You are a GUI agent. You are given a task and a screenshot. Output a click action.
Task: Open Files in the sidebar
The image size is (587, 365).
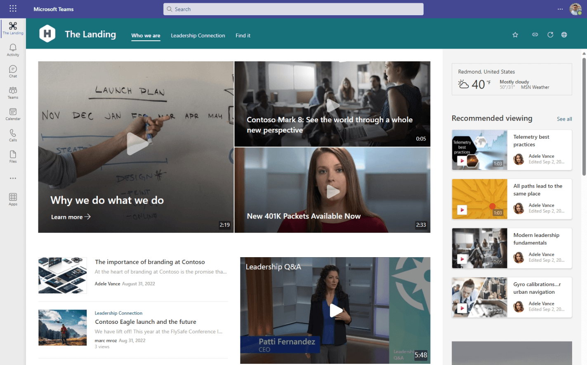[x=13, y=157]
